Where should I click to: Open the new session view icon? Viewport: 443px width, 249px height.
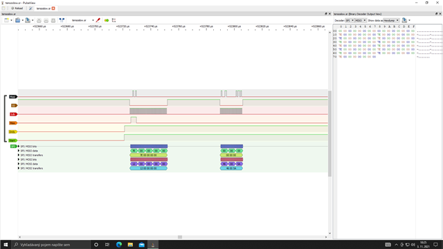click(x=6, y=20)
